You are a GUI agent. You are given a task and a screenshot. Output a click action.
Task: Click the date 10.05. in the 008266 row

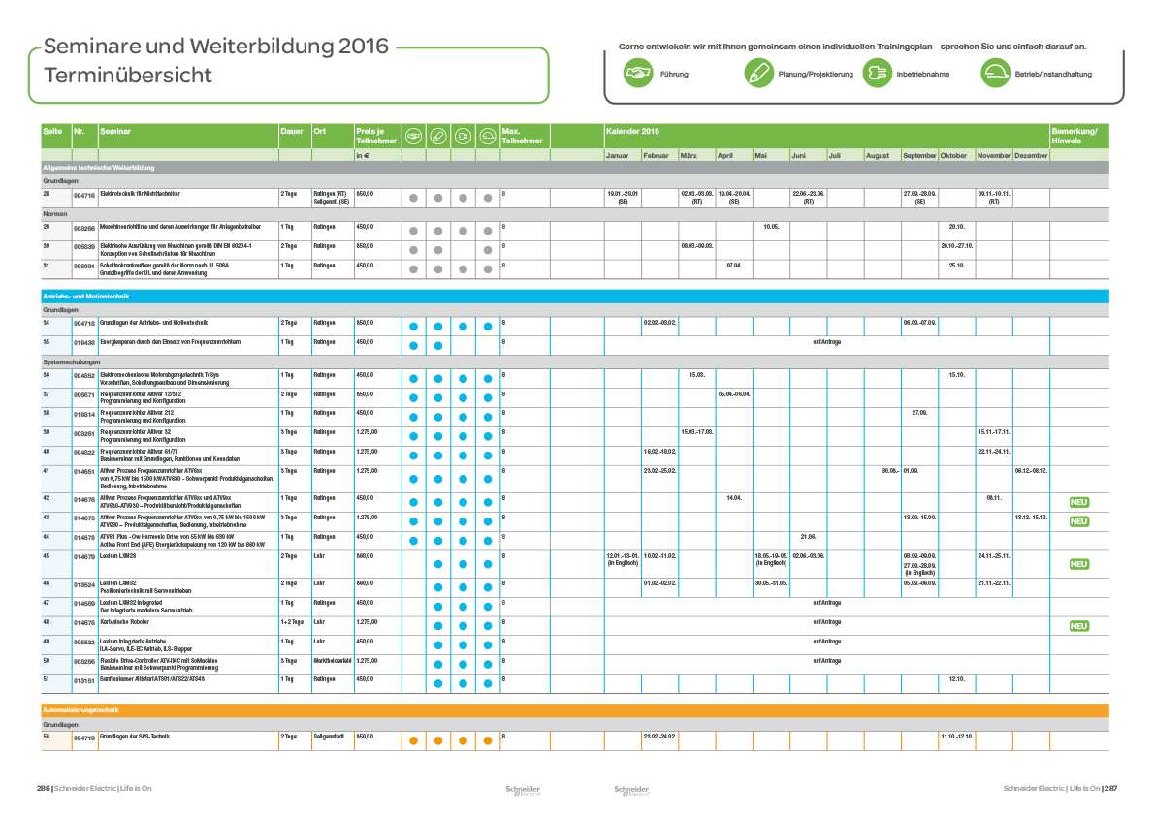[771, 227]
